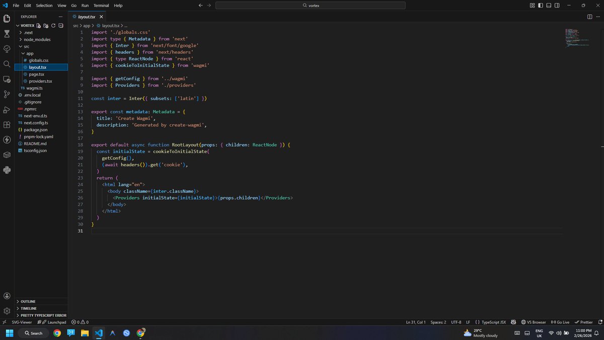Open the Edit menu

click(x=28, y=5)
